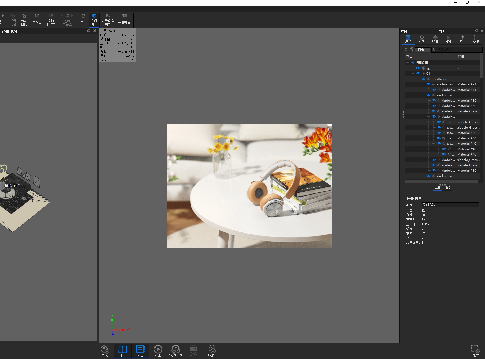Switch to the 环境 tab
485x359 pixels.
point(435,39)
